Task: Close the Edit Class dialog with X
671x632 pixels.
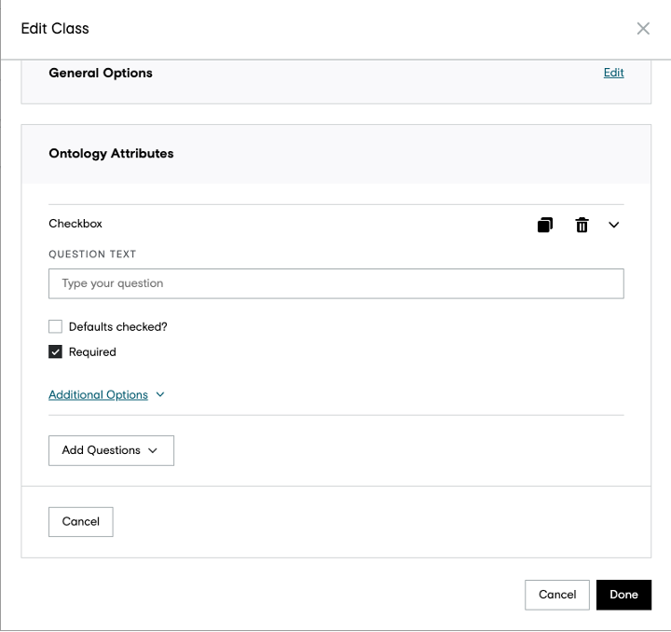Action: click(x=643, y=29)
